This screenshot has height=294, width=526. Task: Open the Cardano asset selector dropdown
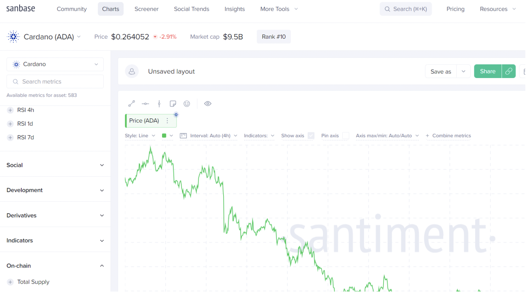(55, 64)
